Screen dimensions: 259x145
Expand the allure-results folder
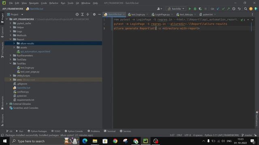point(14,43)
